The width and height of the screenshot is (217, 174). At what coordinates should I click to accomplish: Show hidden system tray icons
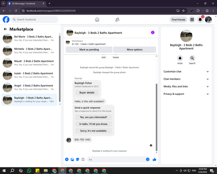point(177,171)
